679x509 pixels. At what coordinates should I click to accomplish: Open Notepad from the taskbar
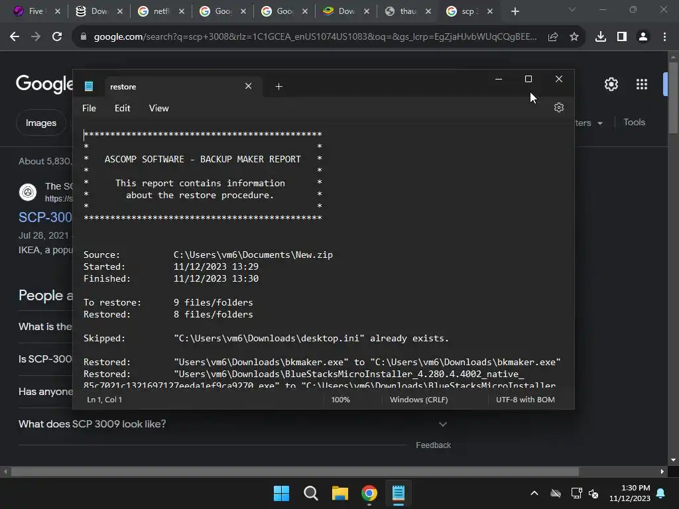[399, 493]
